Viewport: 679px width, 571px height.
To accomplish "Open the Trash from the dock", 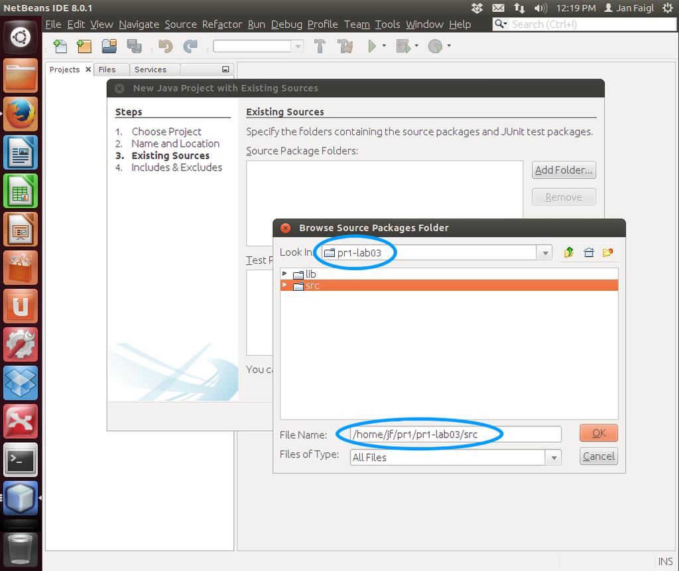I will click(21, 549).
